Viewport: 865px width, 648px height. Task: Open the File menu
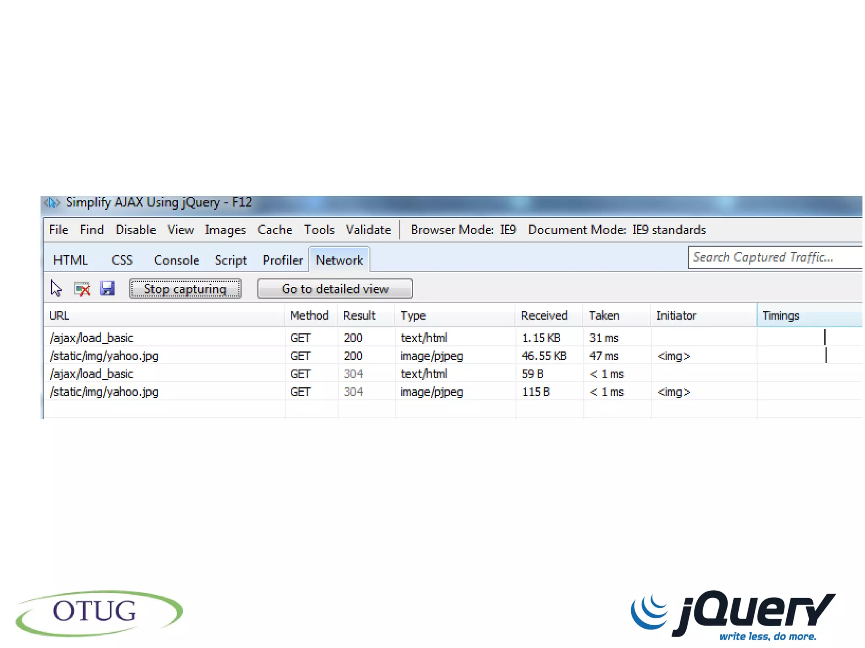click(x=58, y=230)
